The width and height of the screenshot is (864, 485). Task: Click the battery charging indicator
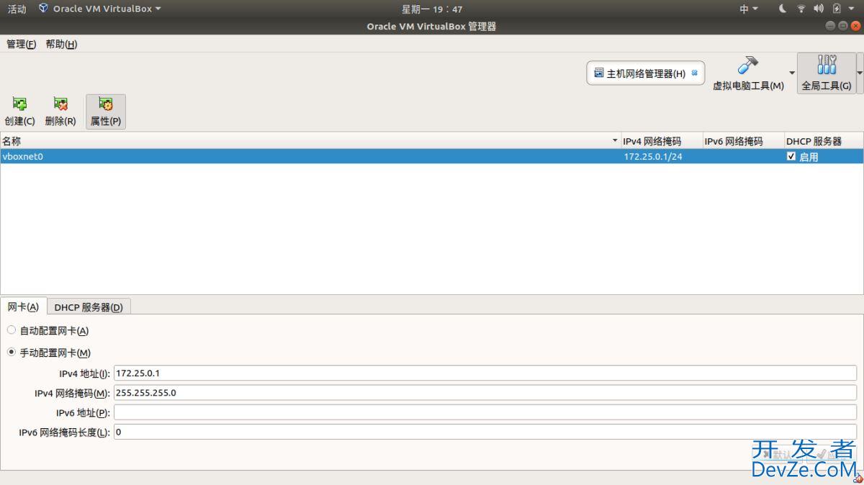(837, 9)
